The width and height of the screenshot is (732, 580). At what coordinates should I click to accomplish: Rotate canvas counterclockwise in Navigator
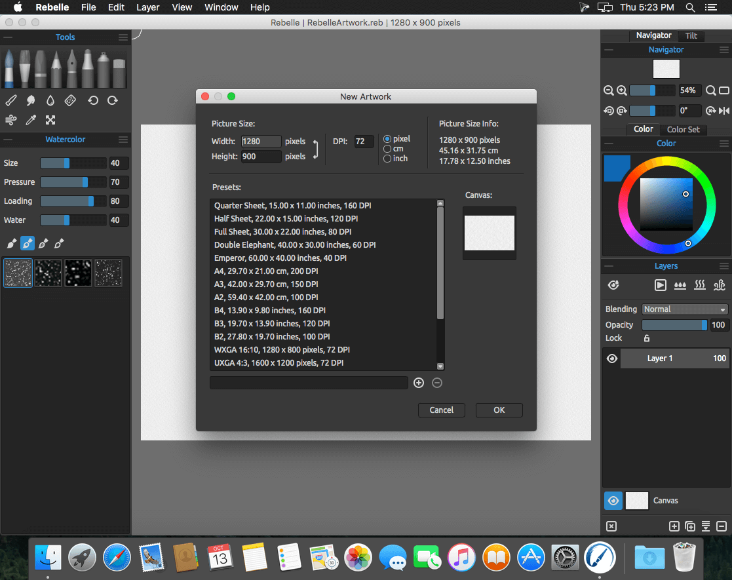pyautogui.click(x=608, y=111)
